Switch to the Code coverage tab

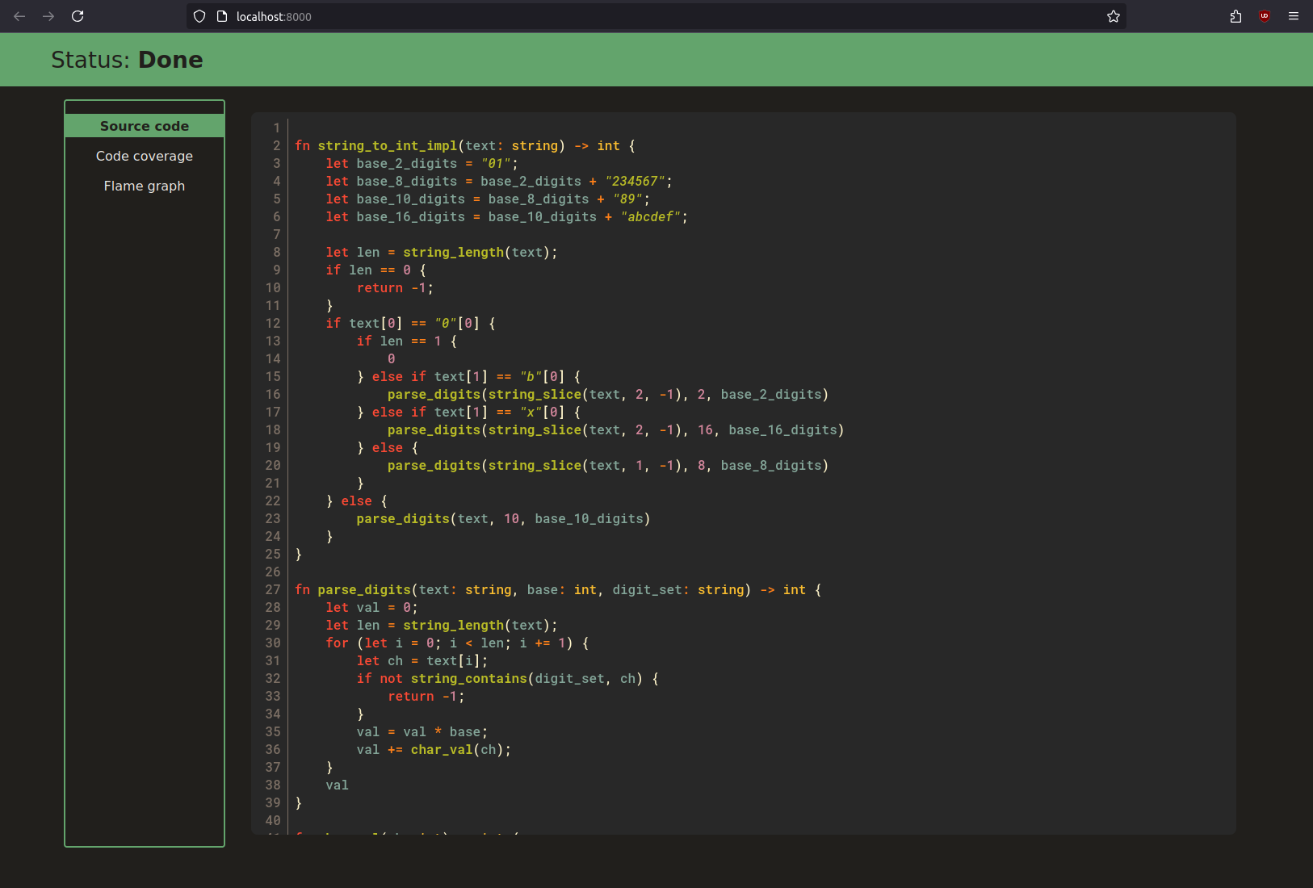[x=145, y=156]
